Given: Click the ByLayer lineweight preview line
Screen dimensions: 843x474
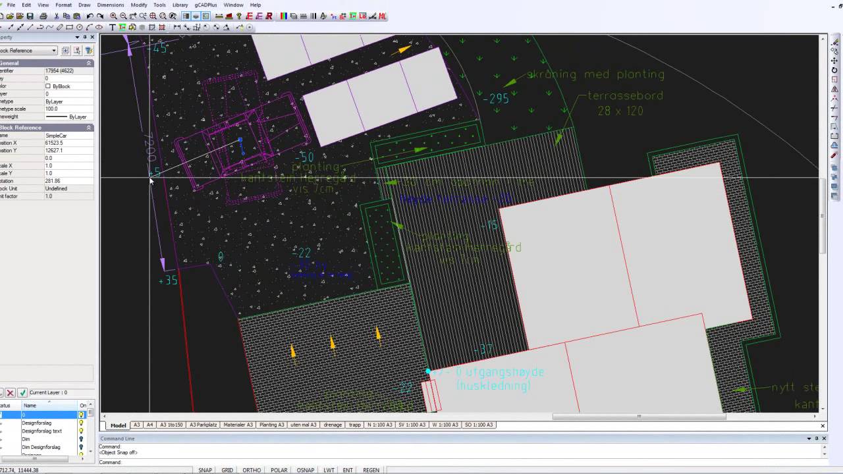Looking at the screenshot, I should pos(57,117).
